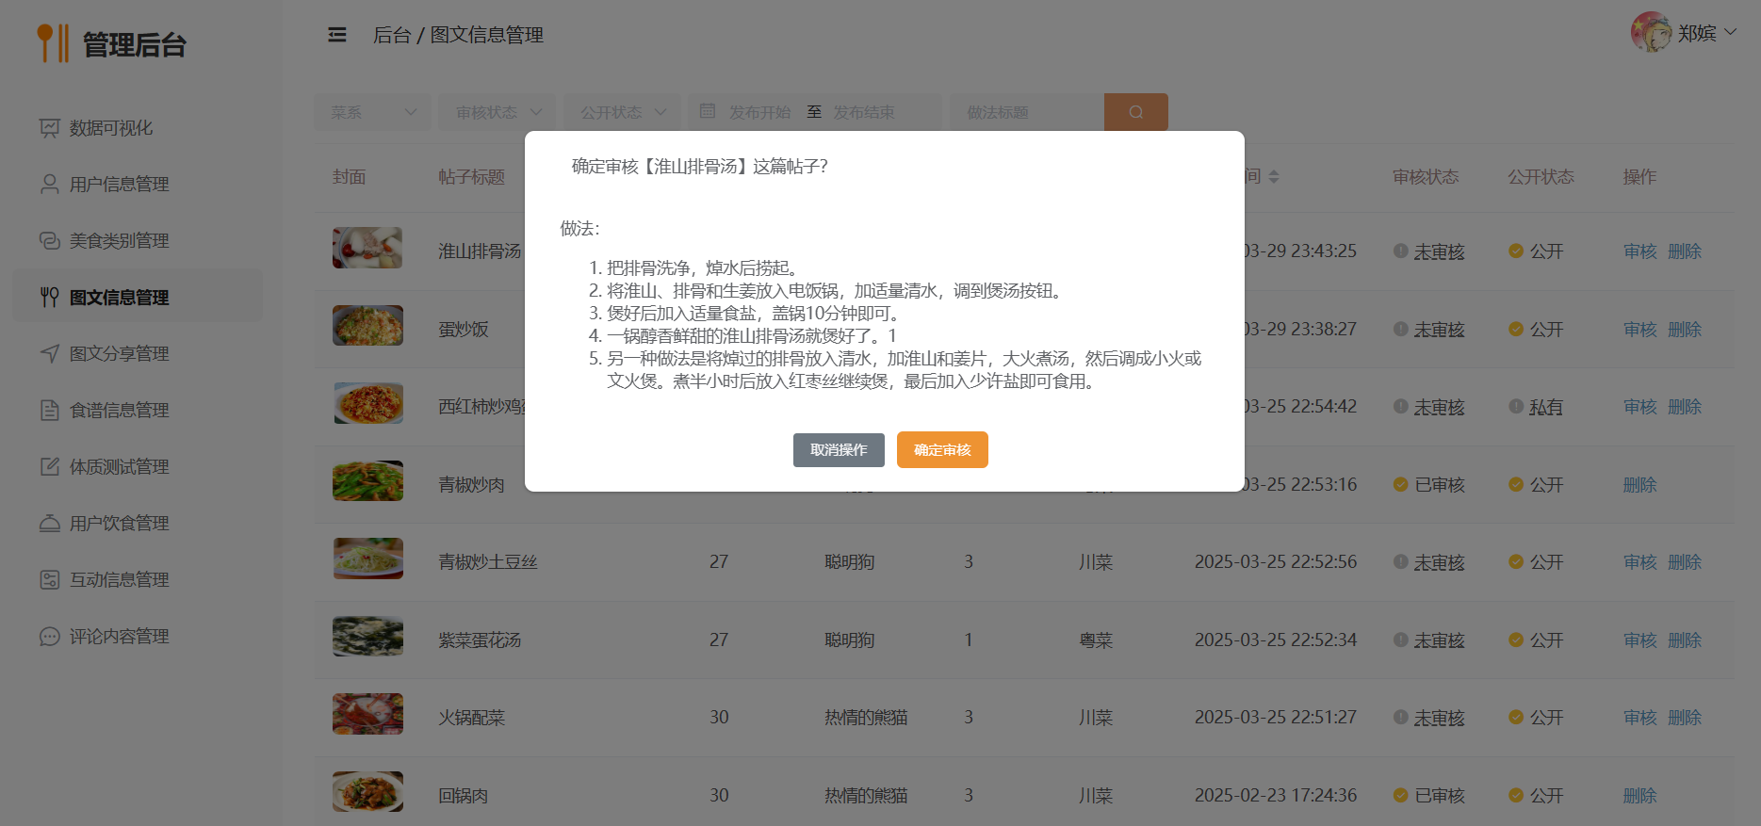Screen dimensions: 1761x826
Task: Click 审核 link for 火锅配菜 row
Action: pos(1640,718)
